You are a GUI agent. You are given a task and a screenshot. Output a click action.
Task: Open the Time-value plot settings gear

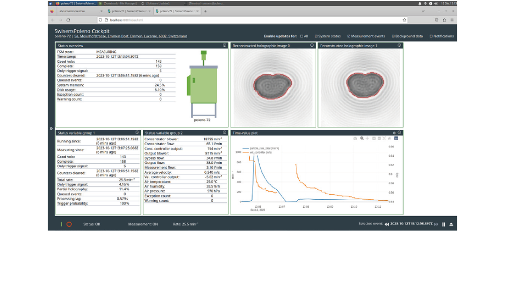[x=394, y=133]
